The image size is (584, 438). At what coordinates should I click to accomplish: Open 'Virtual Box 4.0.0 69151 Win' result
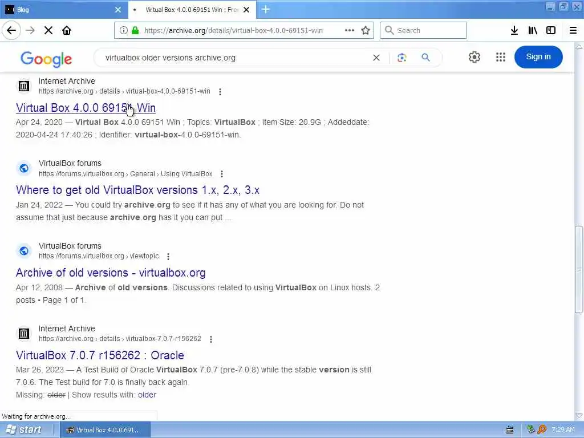pyautogui.click(x=86, y=108)
